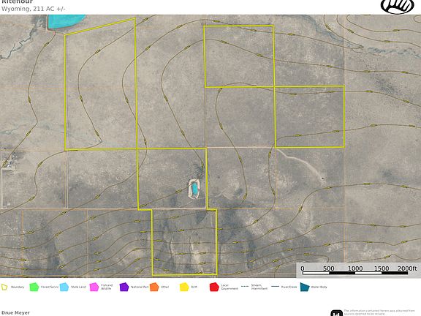Click the large turquoise lake at top
421x316 pixels.
(66, 21)
